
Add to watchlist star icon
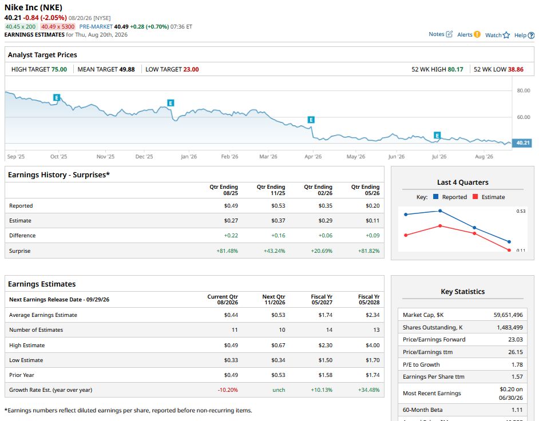tap(506, 35)
